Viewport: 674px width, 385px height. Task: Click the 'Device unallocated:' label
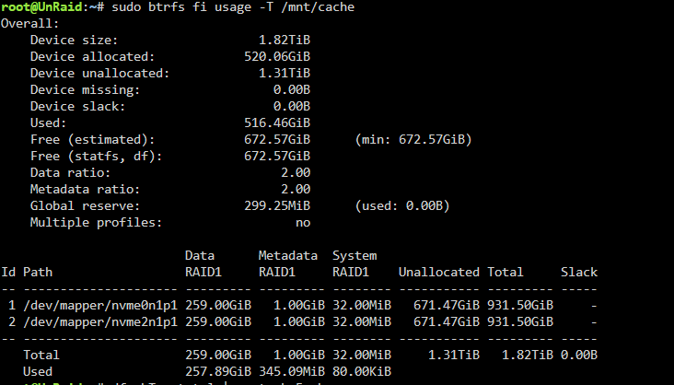point(99,73)
